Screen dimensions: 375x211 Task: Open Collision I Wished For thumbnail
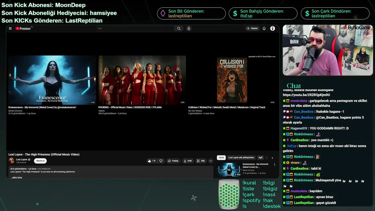coord(232,80)
